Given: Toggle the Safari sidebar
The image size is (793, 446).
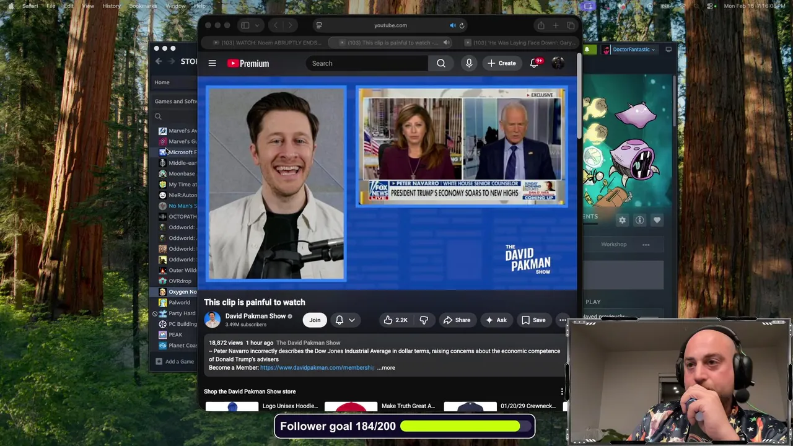Looking at the screenshot, I should click(245, 25).
